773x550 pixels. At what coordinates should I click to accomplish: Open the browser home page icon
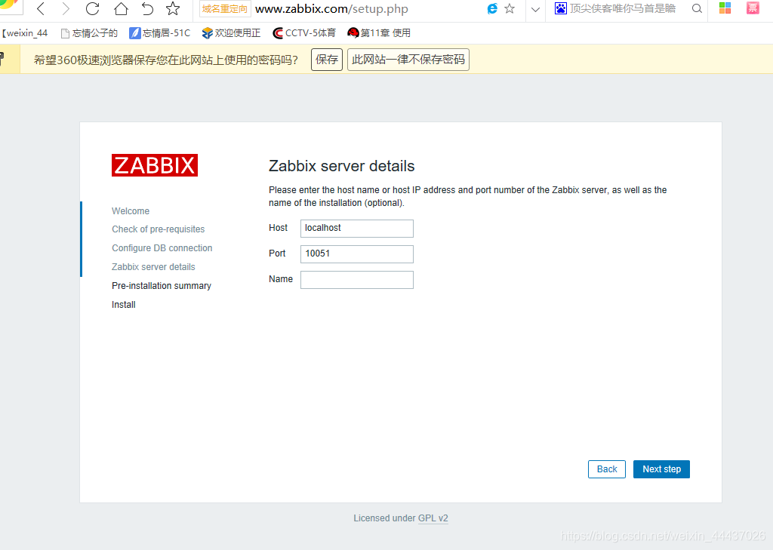(x=121, y=8)
